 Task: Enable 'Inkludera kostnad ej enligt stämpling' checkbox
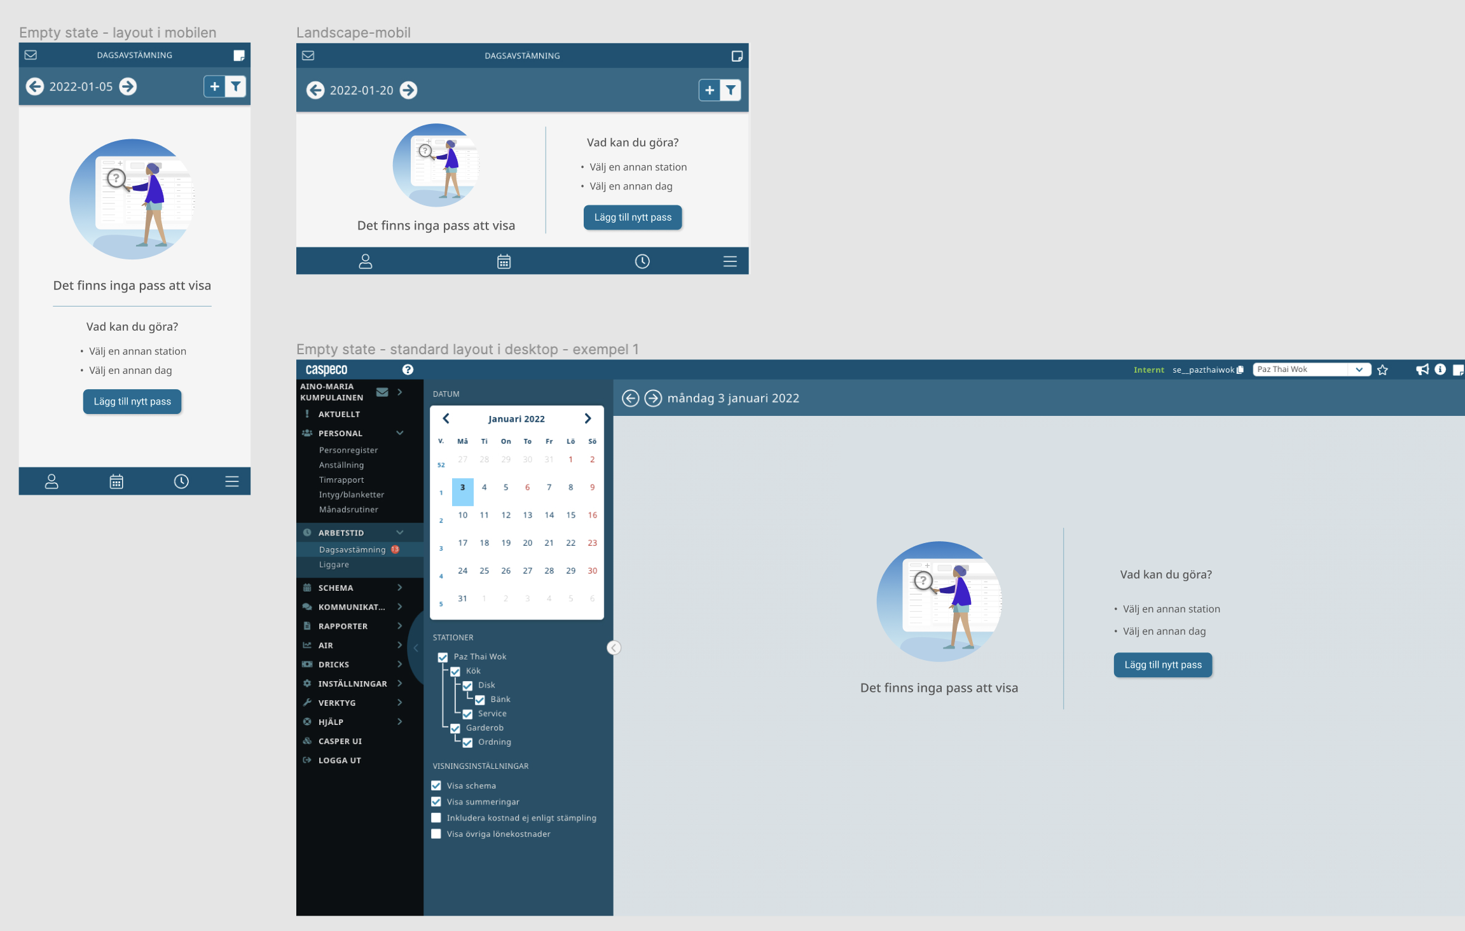click(436, 818)
